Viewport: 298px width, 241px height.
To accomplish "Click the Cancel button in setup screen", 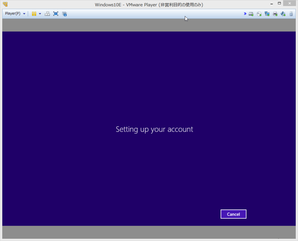I will (234, 214).
